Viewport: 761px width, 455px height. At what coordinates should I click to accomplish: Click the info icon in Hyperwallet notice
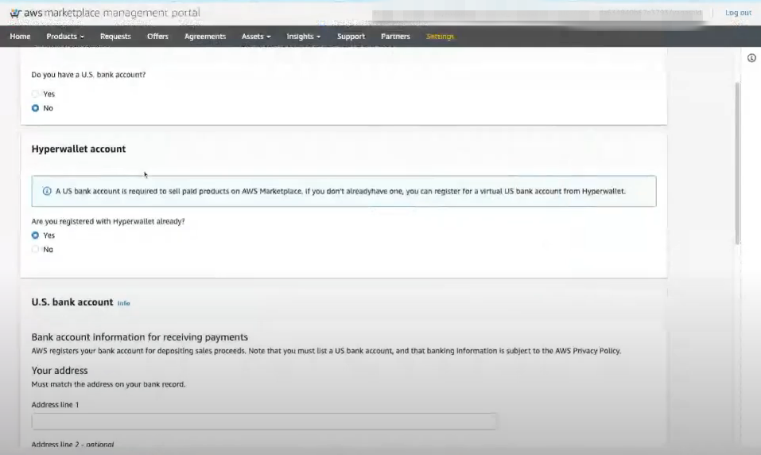(47, 192)
